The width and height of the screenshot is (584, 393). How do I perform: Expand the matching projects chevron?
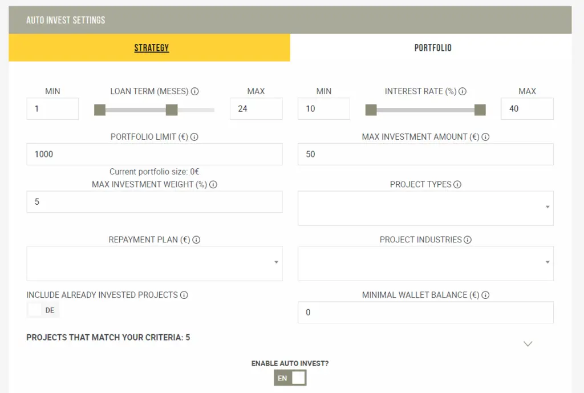[x=528, y=343]
